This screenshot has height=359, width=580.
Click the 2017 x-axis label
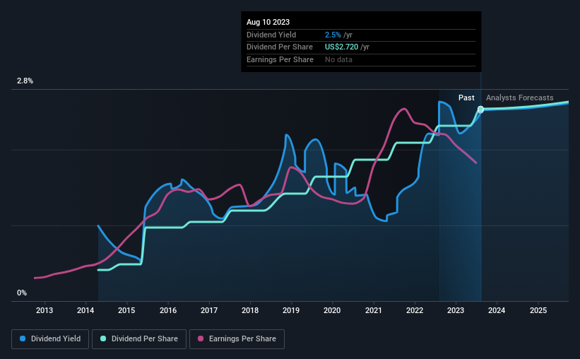(x=209, y=310)
